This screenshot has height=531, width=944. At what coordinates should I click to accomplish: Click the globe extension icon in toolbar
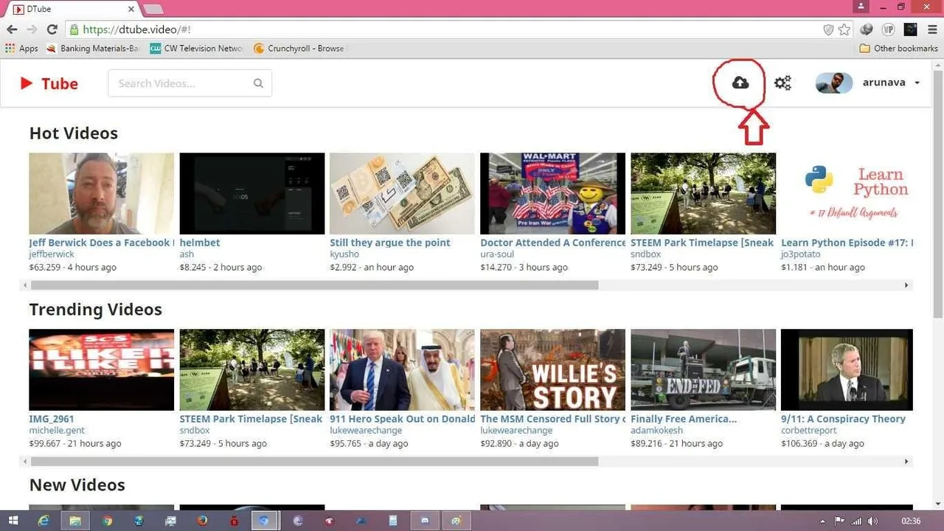pyautogui.click(x=867, y=29)
